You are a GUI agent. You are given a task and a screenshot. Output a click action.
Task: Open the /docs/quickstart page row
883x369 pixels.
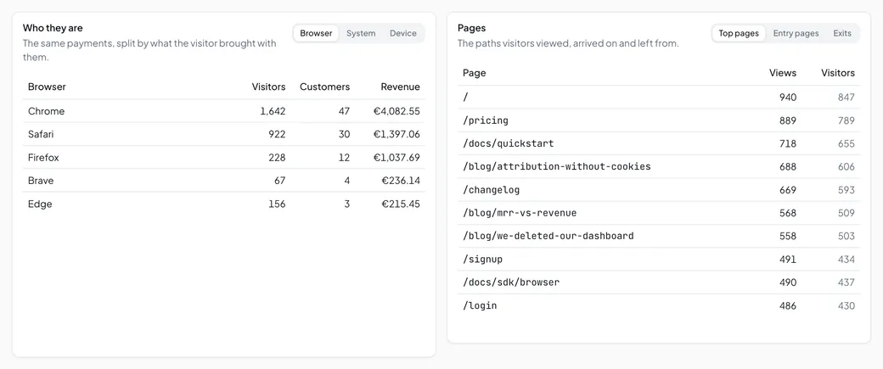tap(659, 143)
